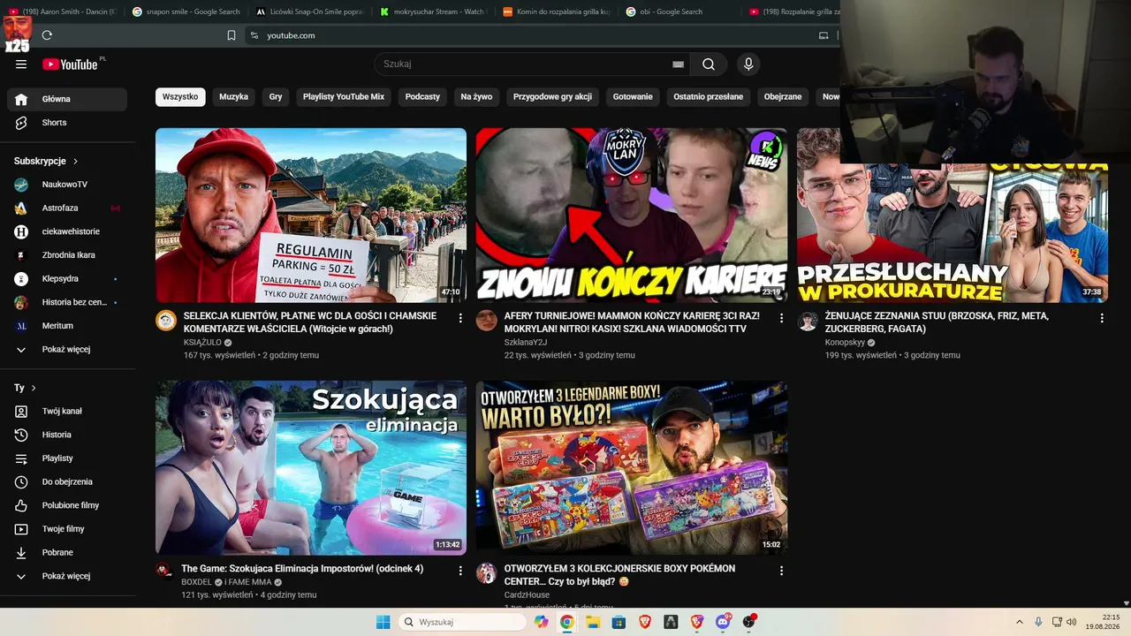
Task: Expand the Subskrypcje section
Action: click(x=46, y=161)
